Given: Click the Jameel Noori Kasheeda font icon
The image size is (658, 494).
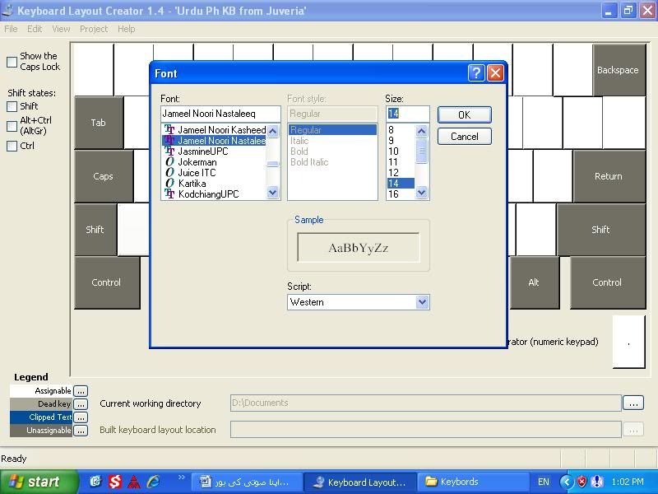Looking at the screenshot, I should point(169,130).
